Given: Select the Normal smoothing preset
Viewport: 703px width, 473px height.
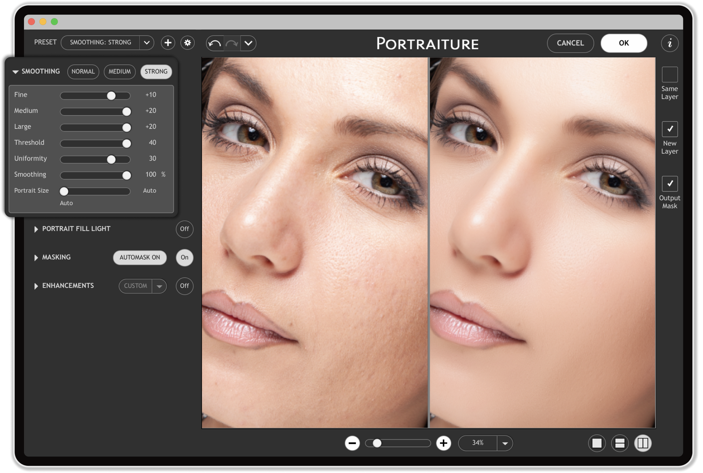Looking at the screenshot, I should (83, 72).
